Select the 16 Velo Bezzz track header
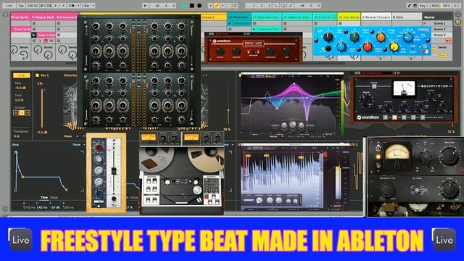Viewport: 464px width, 261px height. pyautogui.click(x=349, y=17)
